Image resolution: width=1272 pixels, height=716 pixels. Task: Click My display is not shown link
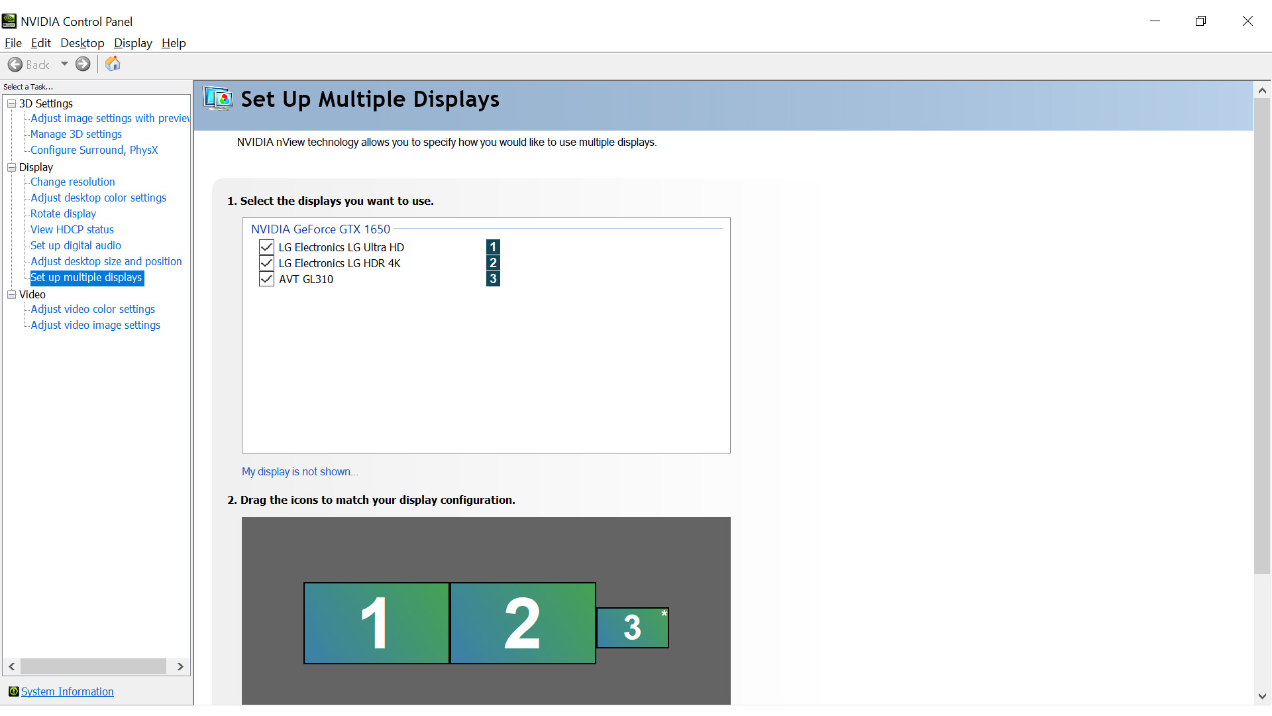(x=299, y=471)
